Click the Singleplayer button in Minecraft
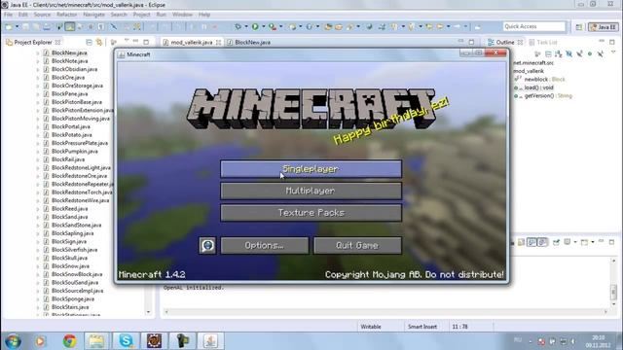Viewport: 623px width, 350px height. point(311,169)
